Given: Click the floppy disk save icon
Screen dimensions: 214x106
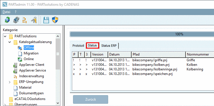Looking at the screenshot, I should (x=46, y=20).
